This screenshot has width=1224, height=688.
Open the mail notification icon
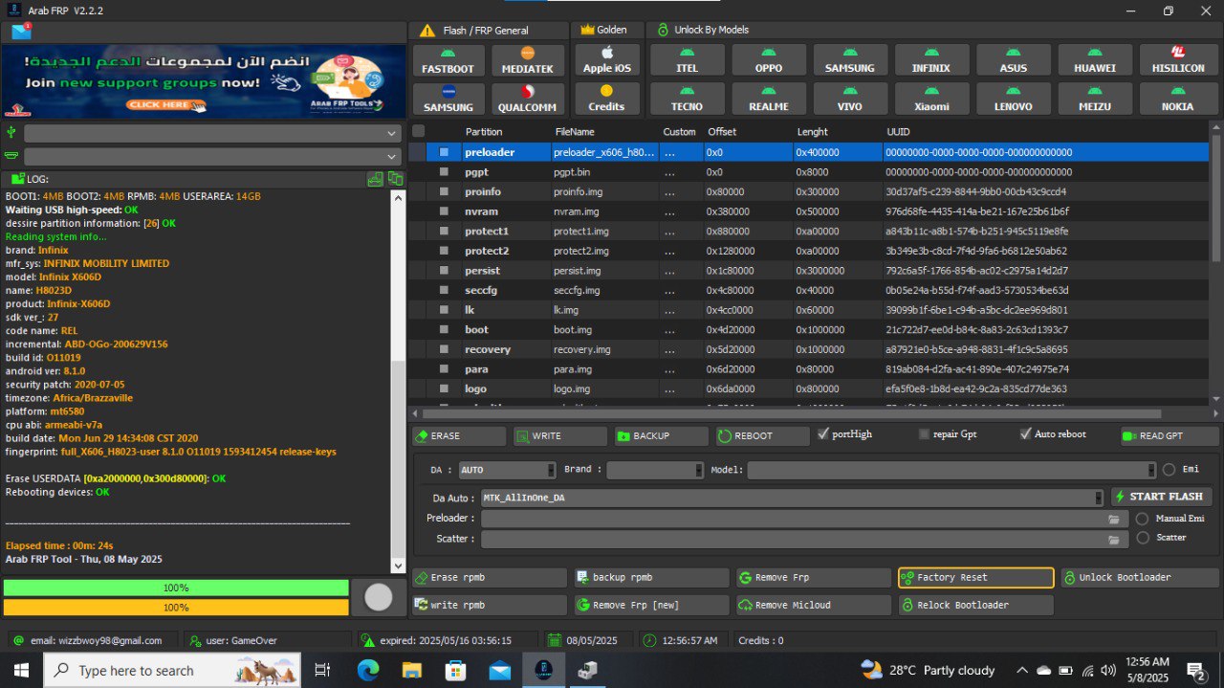21,31
